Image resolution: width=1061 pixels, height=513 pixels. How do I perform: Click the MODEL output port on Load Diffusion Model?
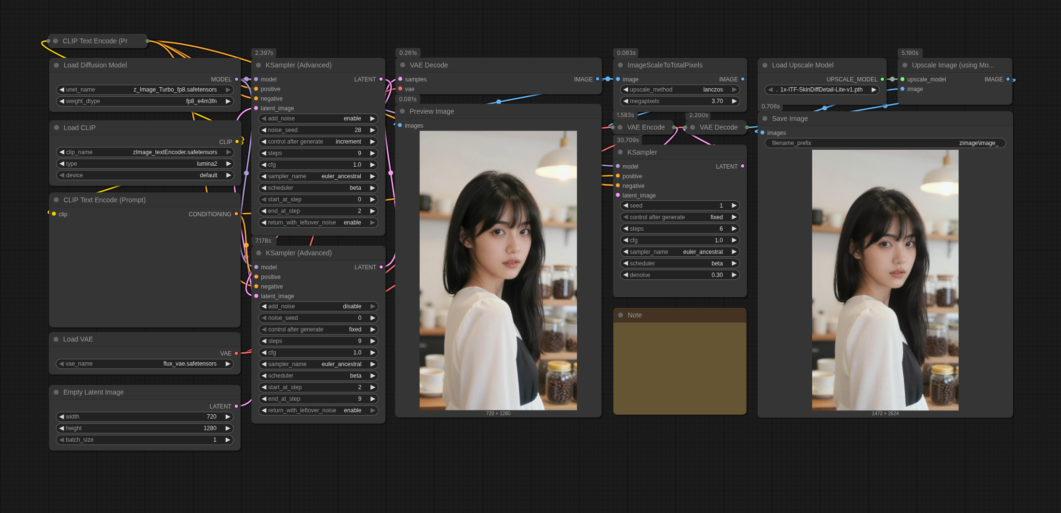pyautogui.click(x=236, y=79)
